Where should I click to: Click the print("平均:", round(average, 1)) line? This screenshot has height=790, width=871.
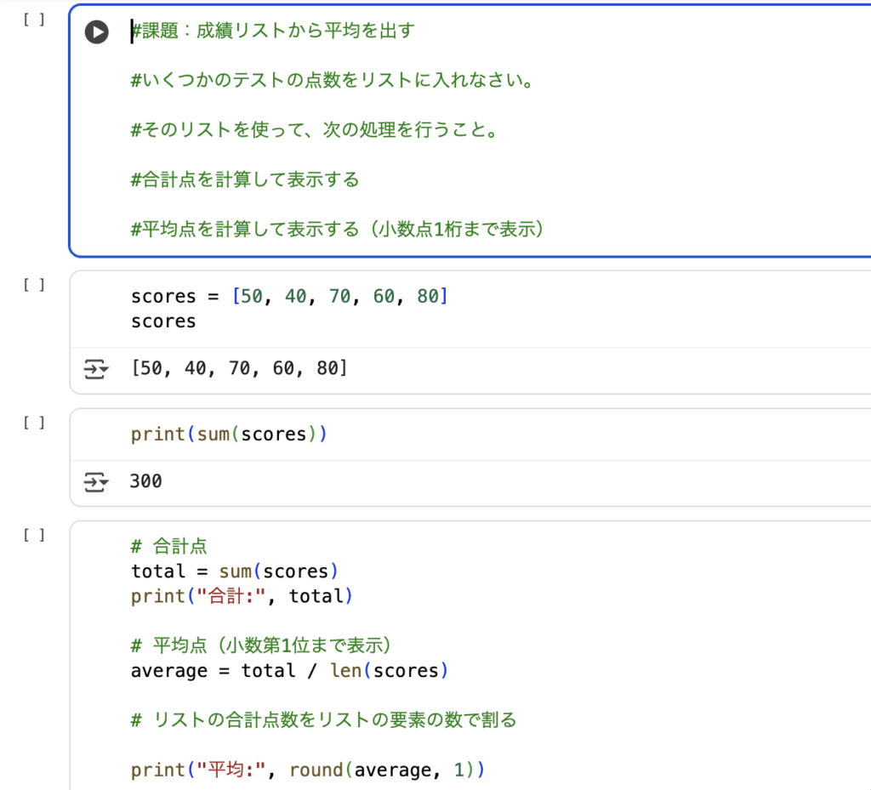(307, 770)
